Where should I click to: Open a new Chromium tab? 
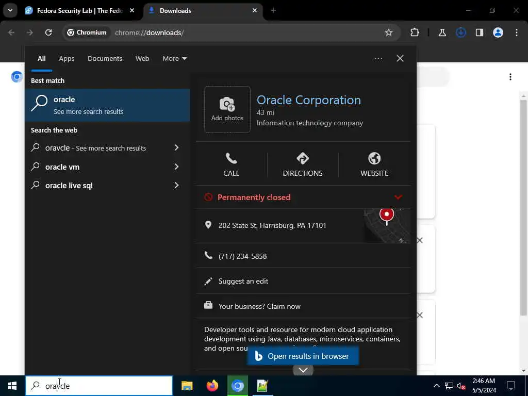pyautogui.click(x=273, y=10)
